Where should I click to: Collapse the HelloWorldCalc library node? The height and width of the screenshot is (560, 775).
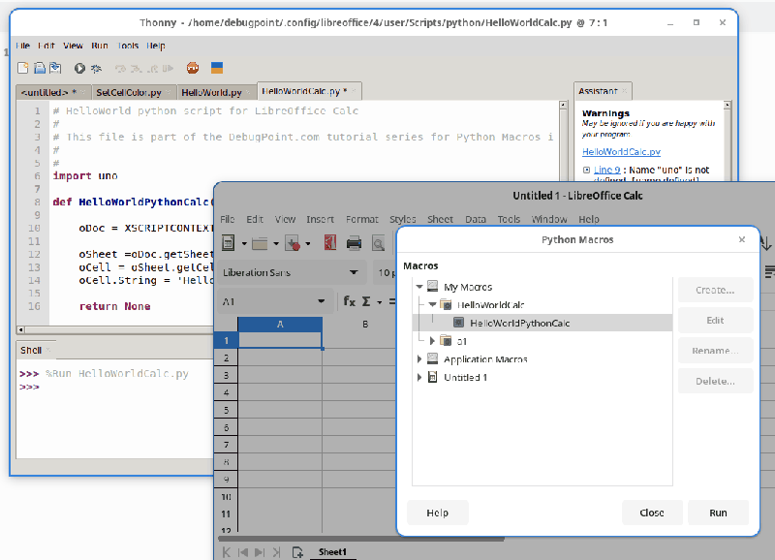(x=432, y=304)
